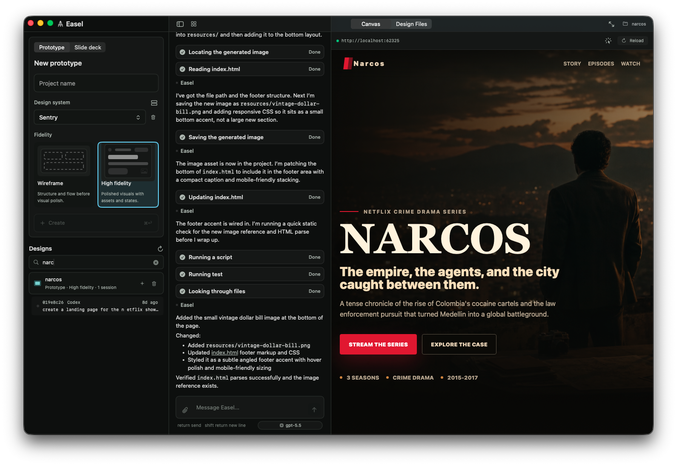Expand Running test step
Image resolution: width=677 pixels, height=466 pixels.
250,274
